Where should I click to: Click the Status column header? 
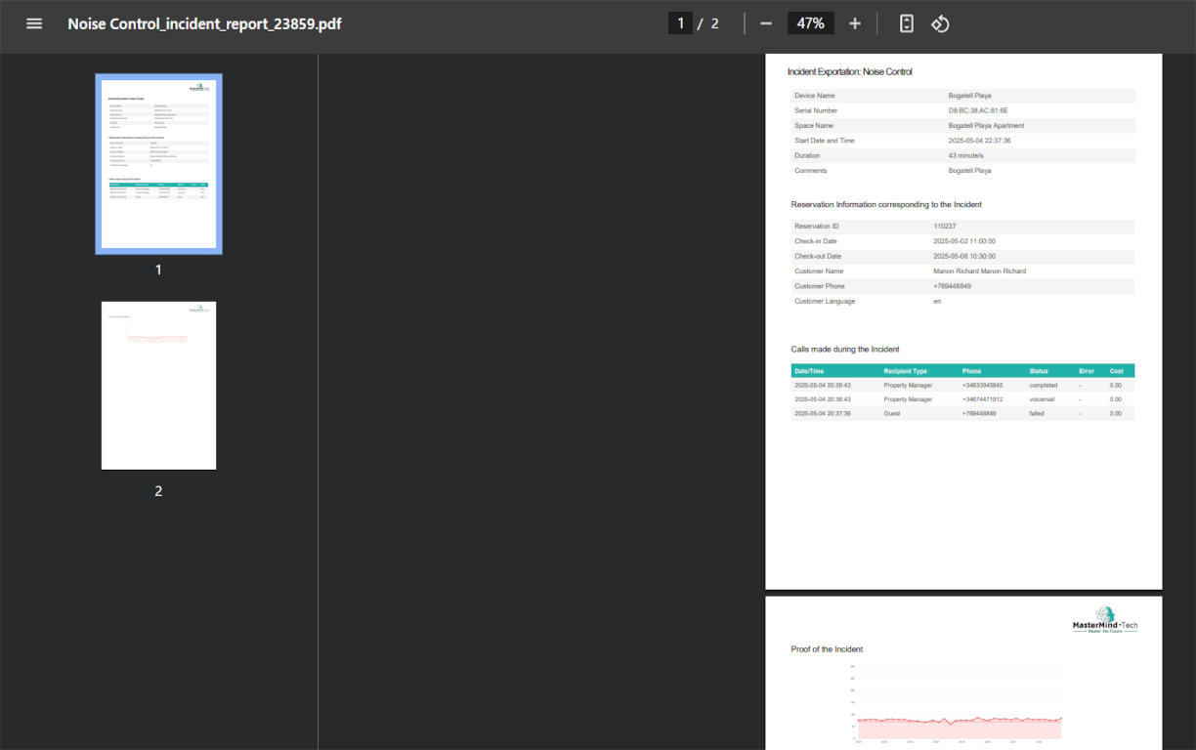click(x=1039, y=371)
